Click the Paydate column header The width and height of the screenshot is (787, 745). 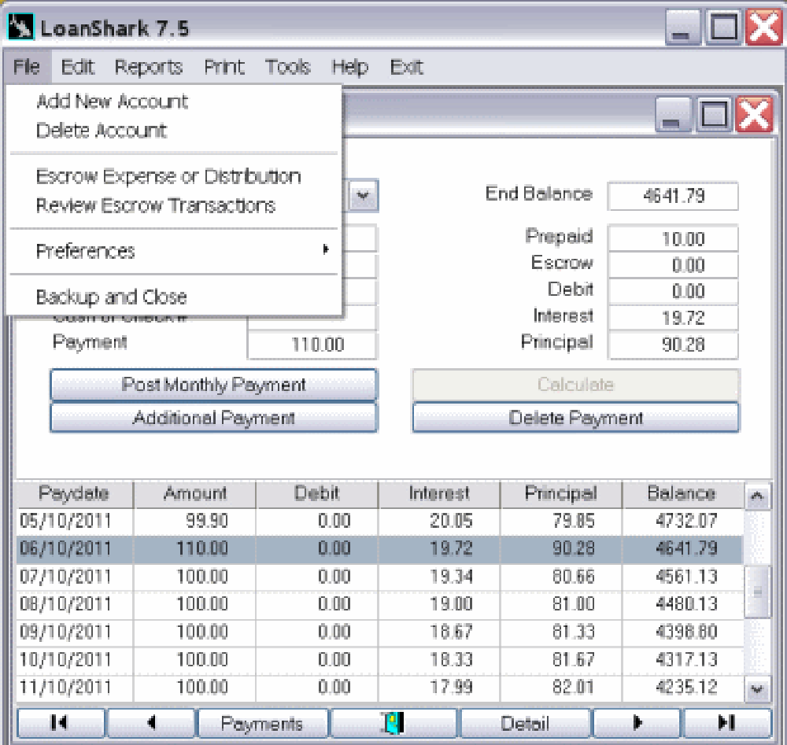74,494
